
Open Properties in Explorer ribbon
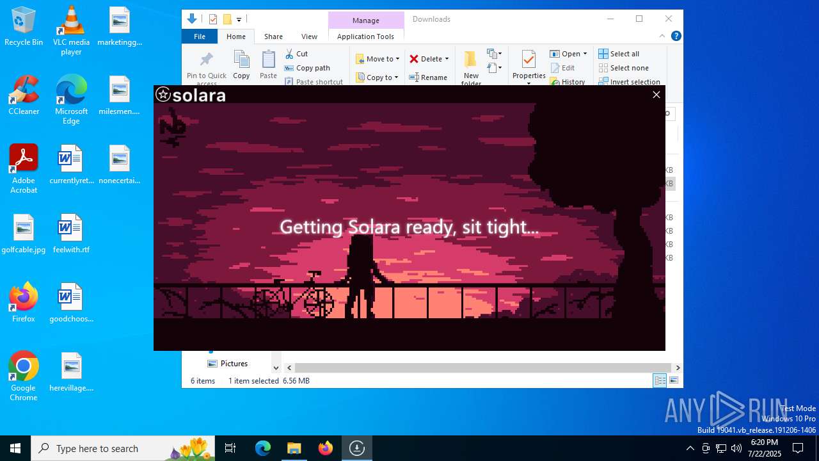pyautogui.click(x=529, y=67)
